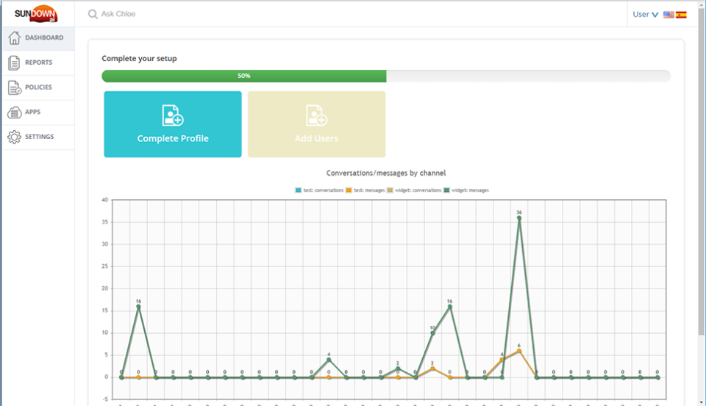Viewport: 706px width, 406px height.
Task: Click the Apps basket icon
Action: 15,112
